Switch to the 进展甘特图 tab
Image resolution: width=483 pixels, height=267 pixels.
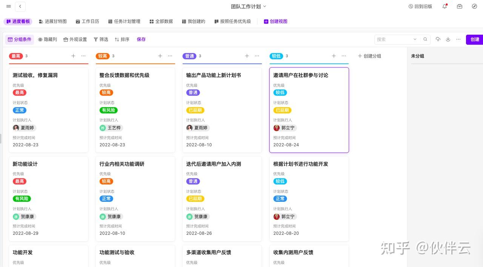pos(52,21)
